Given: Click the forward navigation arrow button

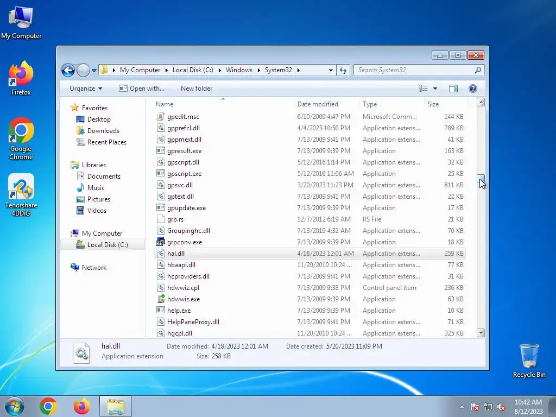Looking at the screenshot, I should (x=83, y=70).
